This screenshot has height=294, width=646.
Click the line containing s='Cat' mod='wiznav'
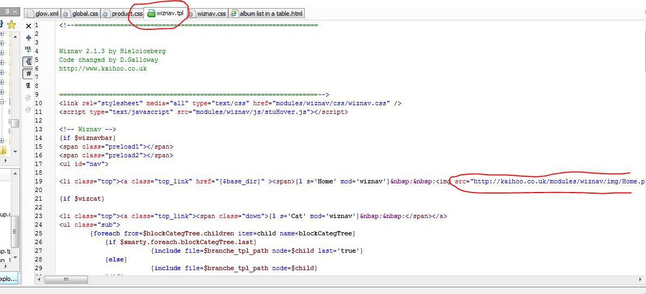253,216
